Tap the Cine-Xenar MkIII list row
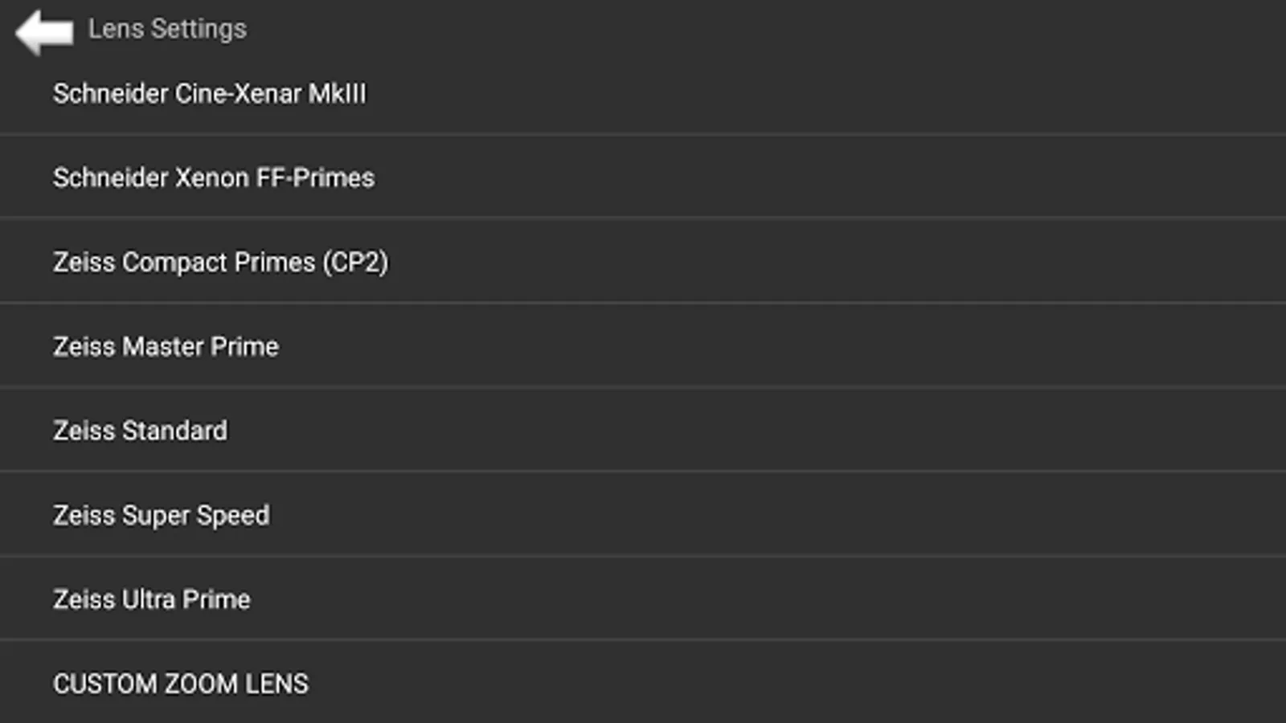This screenshot has height=723, width=1286. [x=643, y=94]
